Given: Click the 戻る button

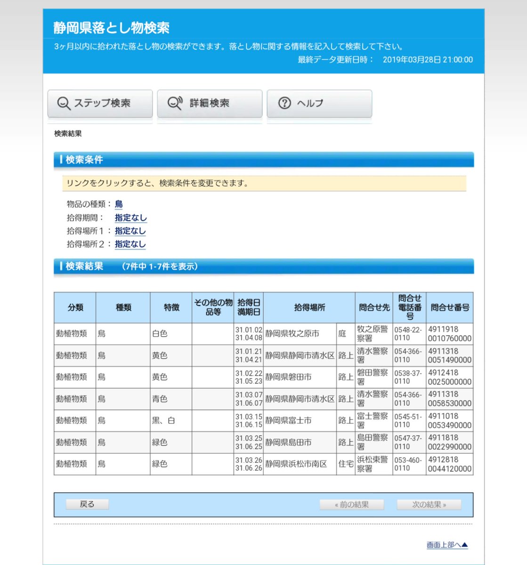Looking at the screenshot, I should 87,504.
